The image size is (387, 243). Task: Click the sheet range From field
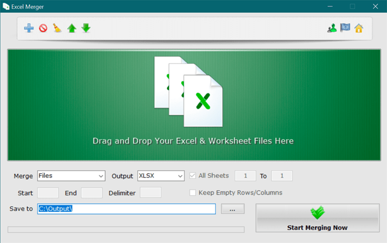[x=245, y=176]
